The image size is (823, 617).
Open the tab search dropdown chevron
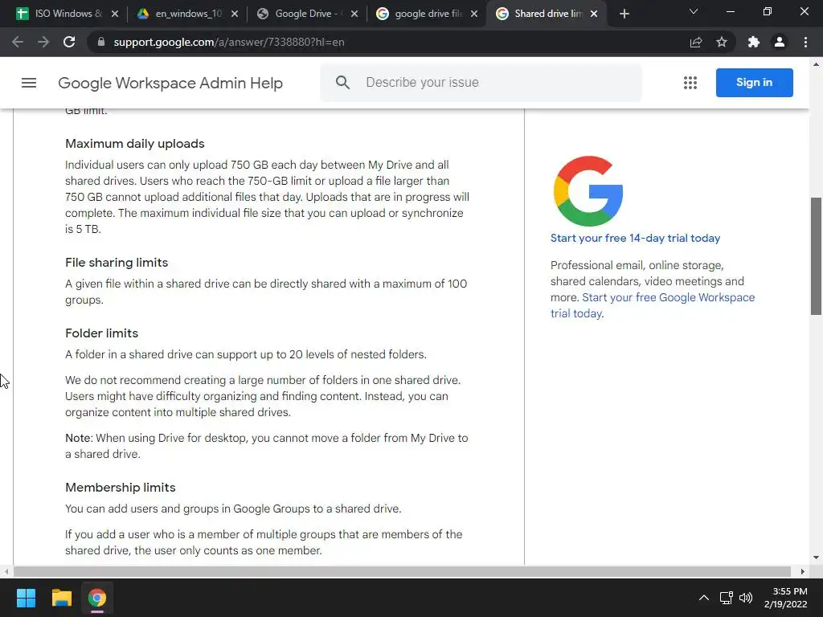pos(694,11)
